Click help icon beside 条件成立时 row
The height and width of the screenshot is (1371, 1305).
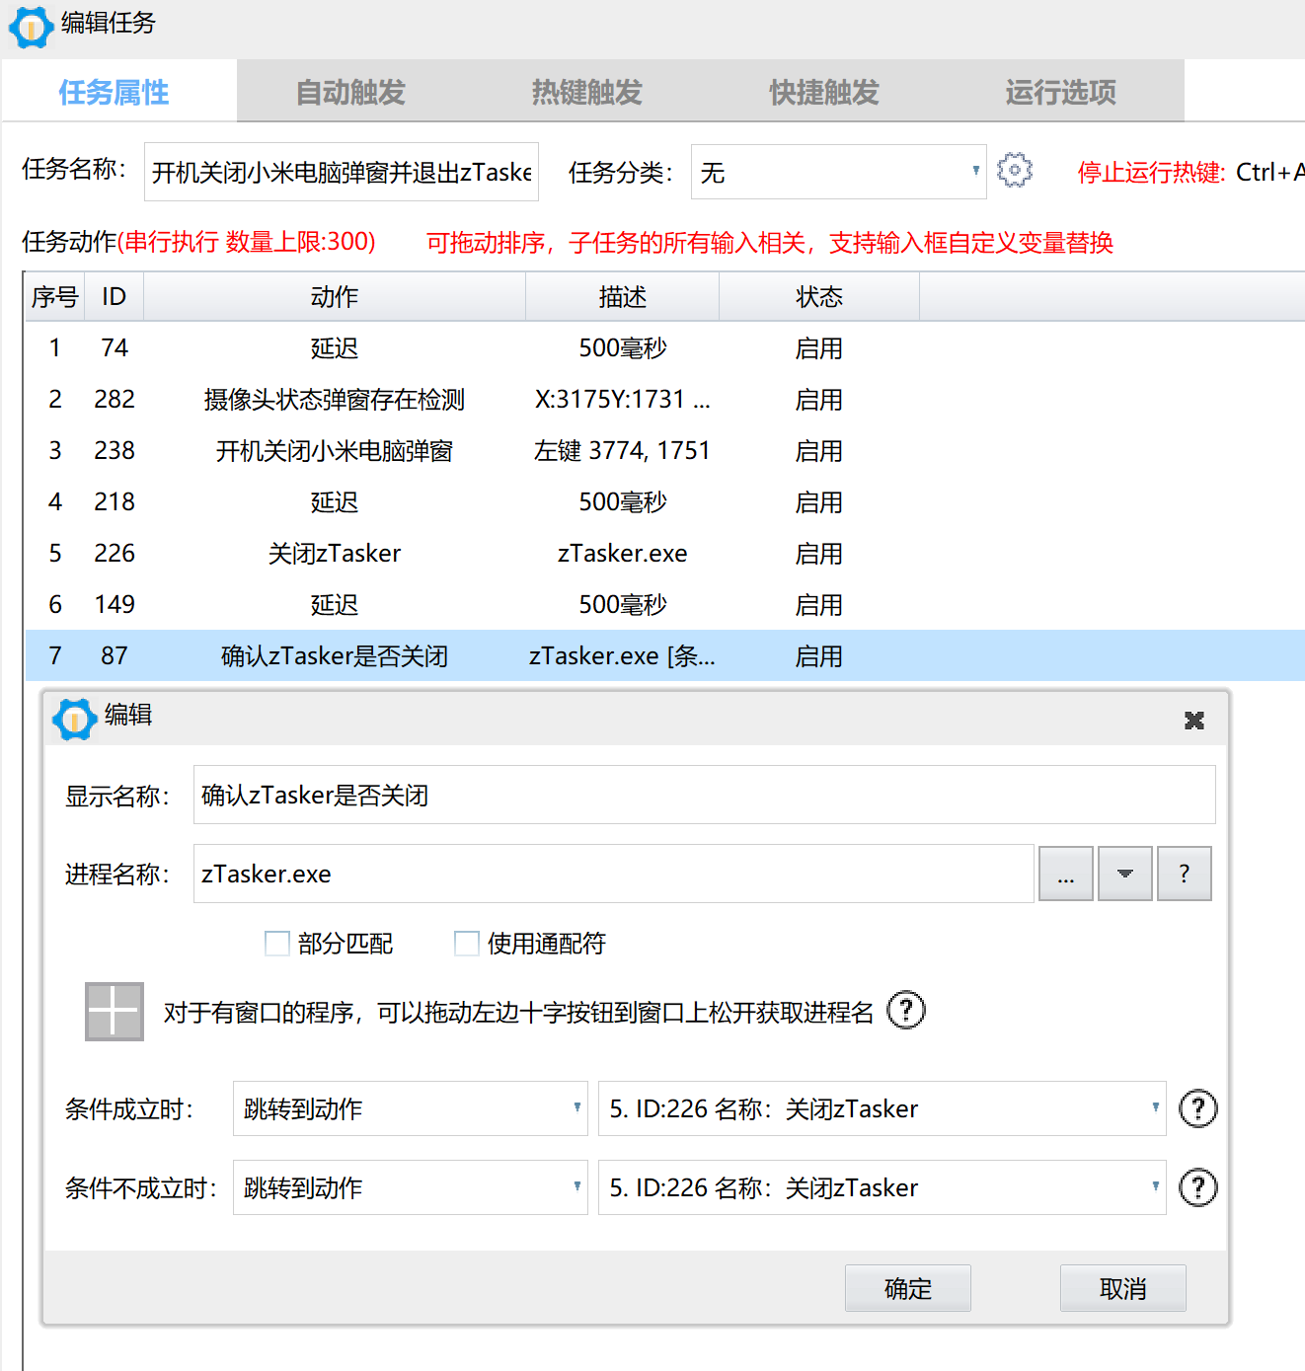point(1197,1108)
